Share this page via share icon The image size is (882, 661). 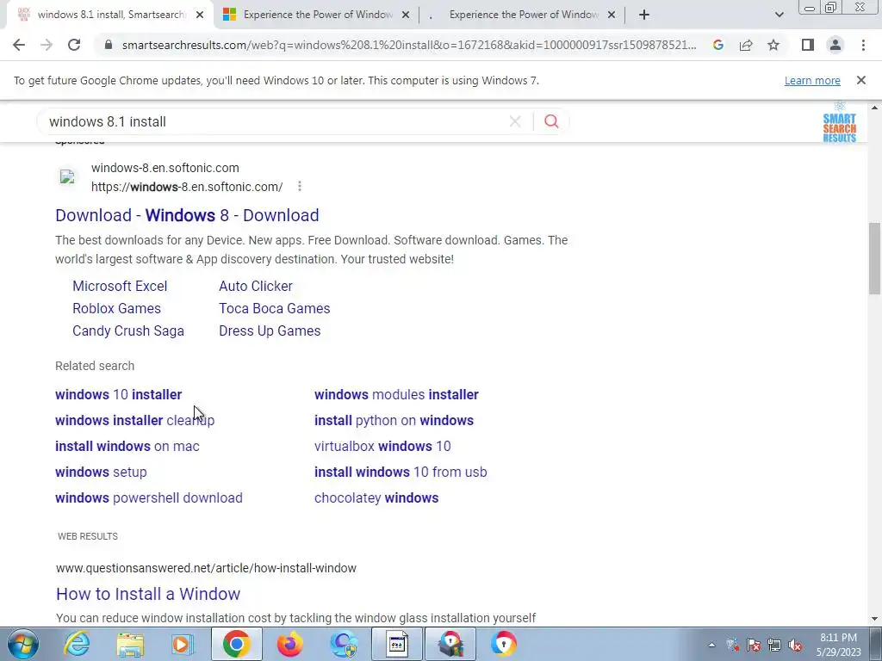(x=746, y=45)
